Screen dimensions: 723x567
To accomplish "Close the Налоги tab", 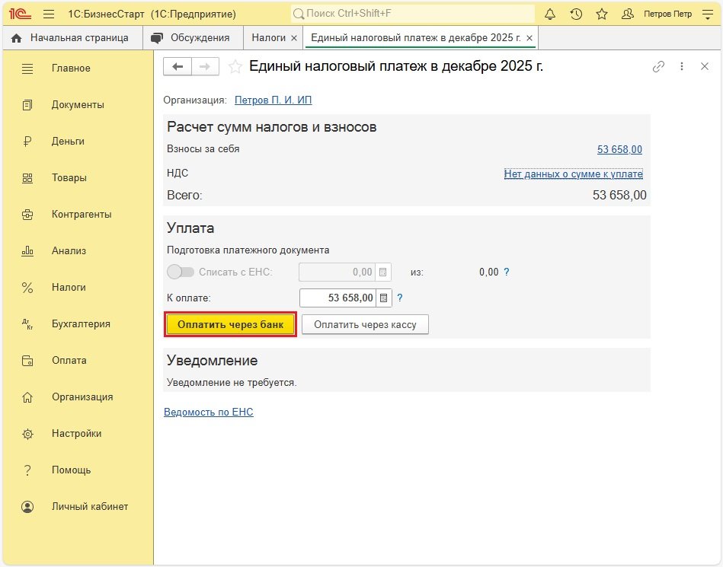I will point(294,37).
